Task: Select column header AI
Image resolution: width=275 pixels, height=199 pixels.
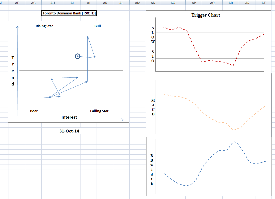Action: (x=72, y=3)
